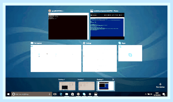Click the battery status tray icon
The image size is (173, 102).
coord(149,94)
